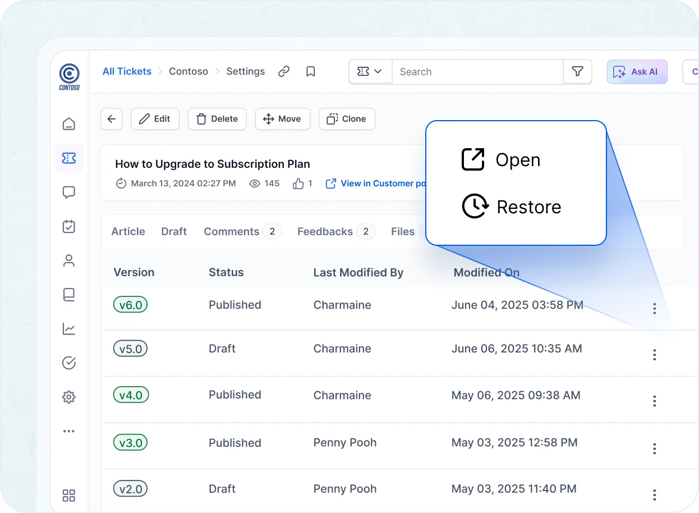Screen dimensions: 699x513
Task: Open the kebab menu on the v6.0 row
Action: (654, 308)
